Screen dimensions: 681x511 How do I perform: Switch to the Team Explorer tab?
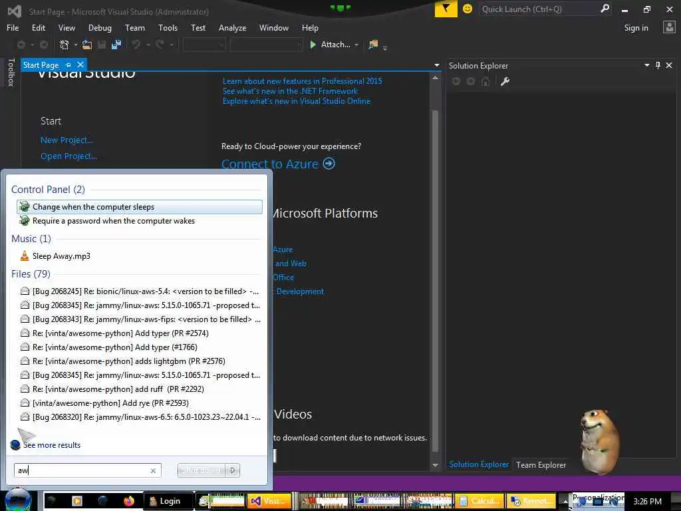pos(541,465)
